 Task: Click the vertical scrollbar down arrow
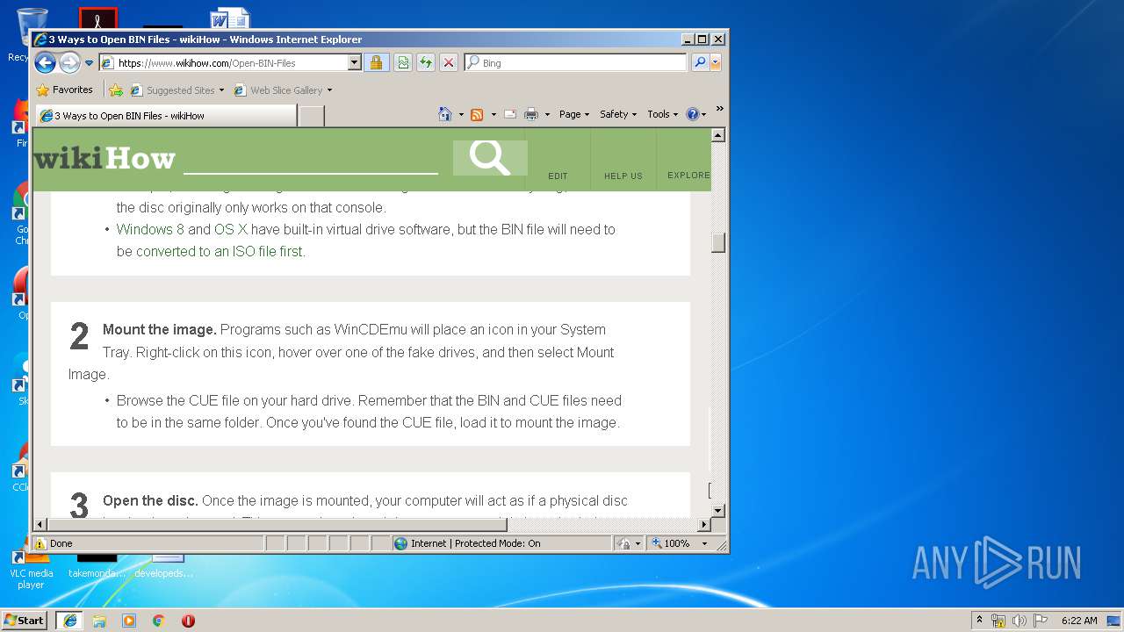(x=718, y=510)
